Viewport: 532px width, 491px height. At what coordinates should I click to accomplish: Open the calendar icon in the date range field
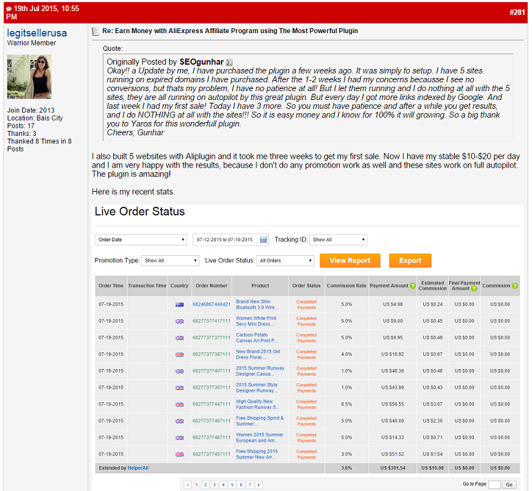coord(264,240)
